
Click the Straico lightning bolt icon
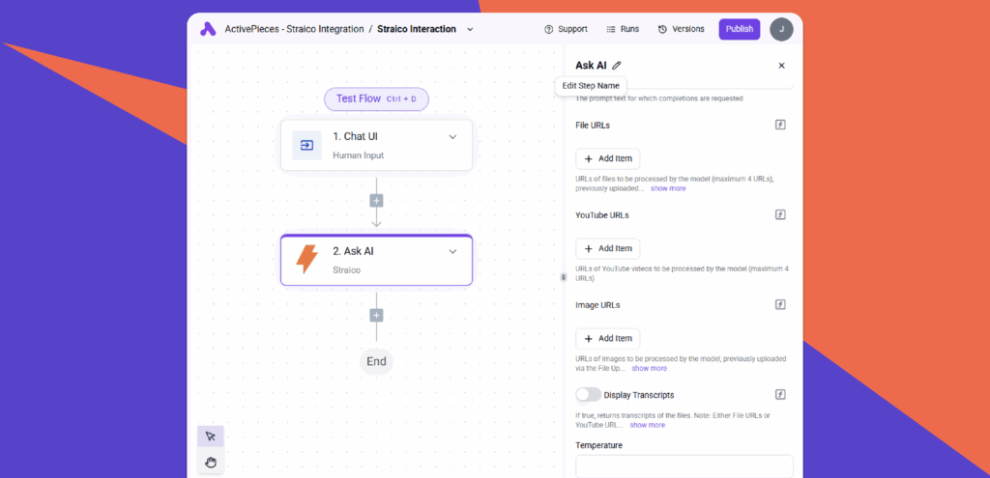point(306,260)
